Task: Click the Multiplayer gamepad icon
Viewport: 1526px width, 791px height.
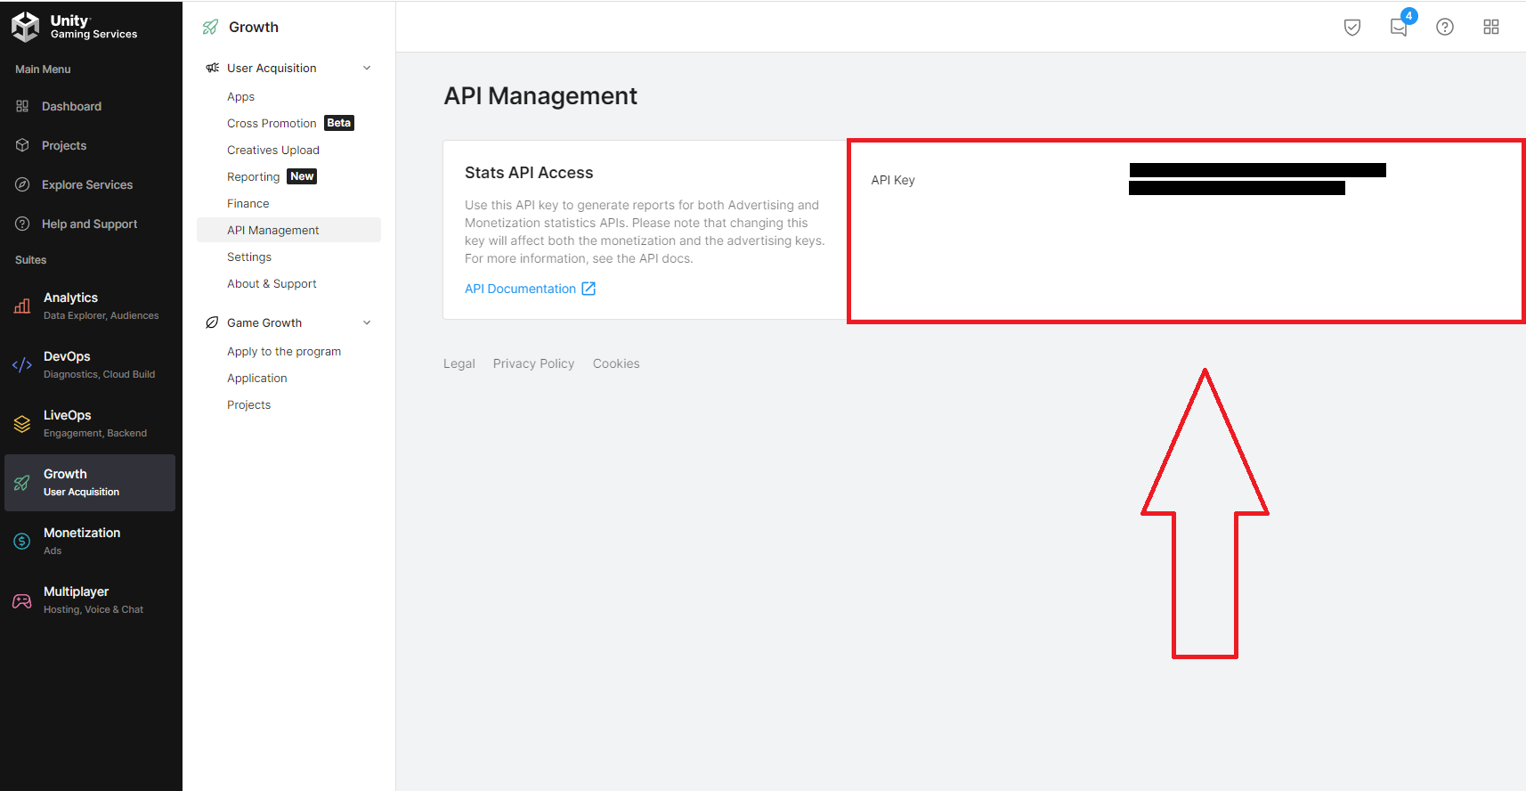Action: pyautogui.click(x=22, y=600)
